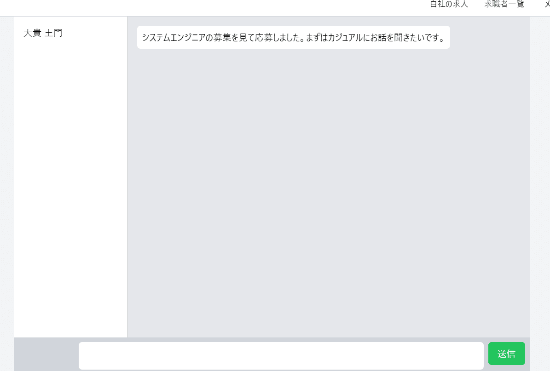The image size is (550, 371).
Task: View job listings via 自社の求人
Action: (x=449, y=4)
